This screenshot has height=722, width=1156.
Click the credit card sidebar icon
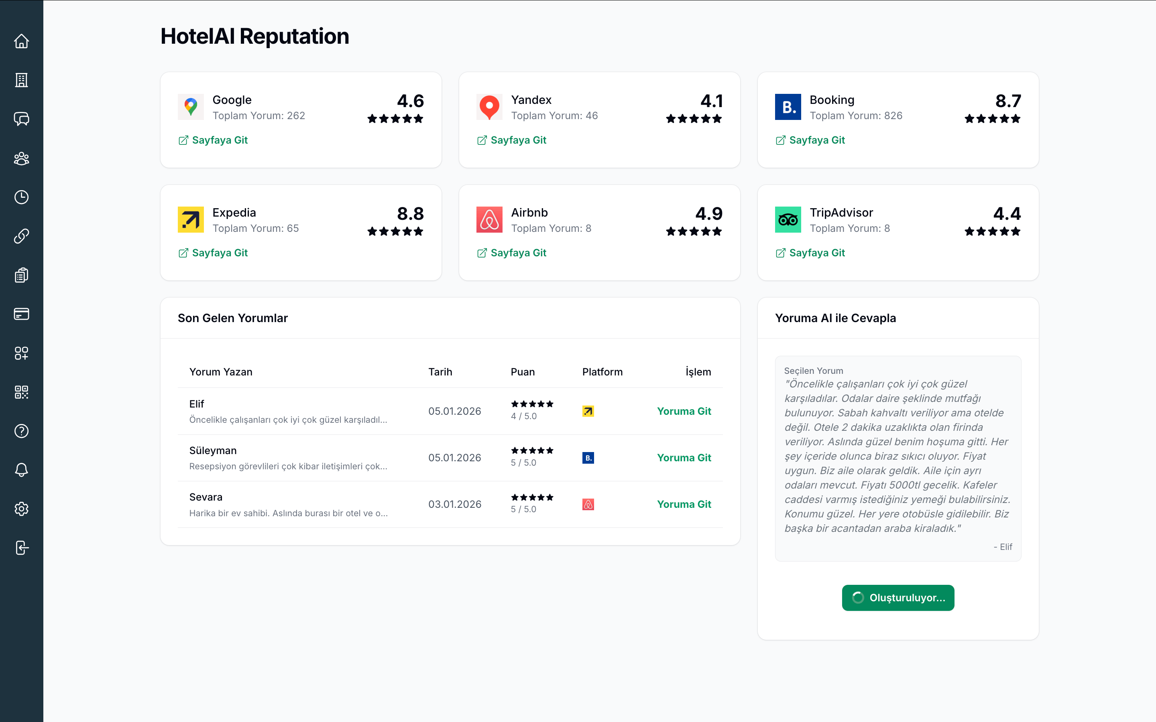(x=22, y=314)
